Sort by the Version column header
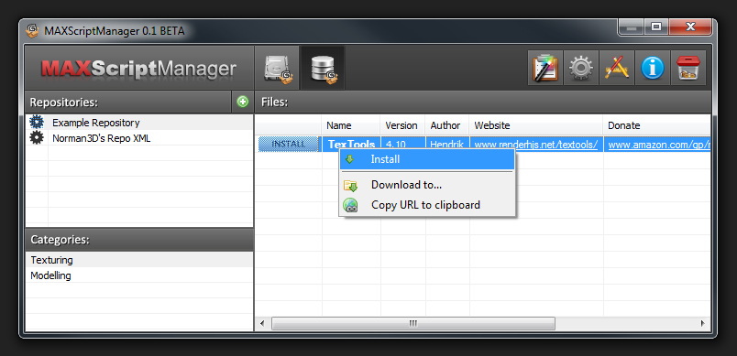The height and width of the screenshot is (356, 737). (402, 125)
